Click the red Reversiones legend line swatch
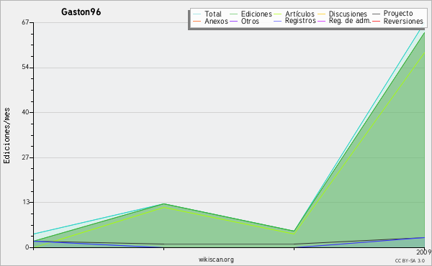Image resolution: width=432 pixels, height=266 pixels. (376, 21)
